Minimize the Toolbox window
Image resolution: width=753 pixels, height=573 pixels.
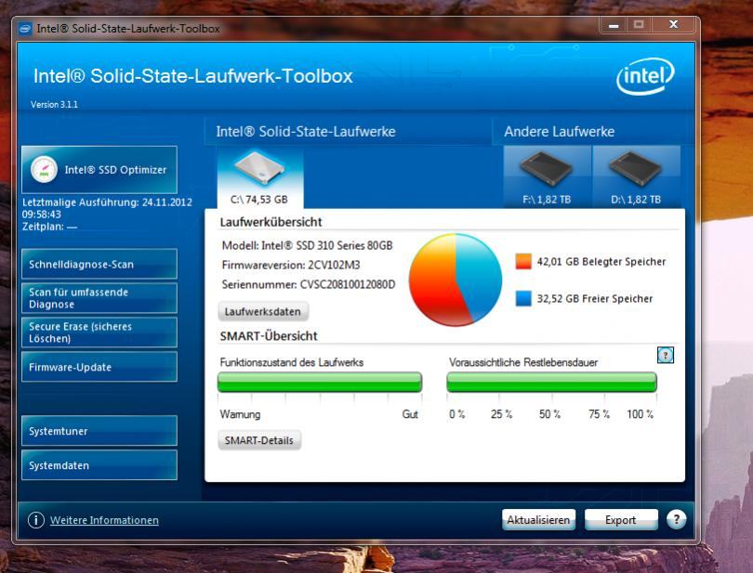tap(614, 25)
